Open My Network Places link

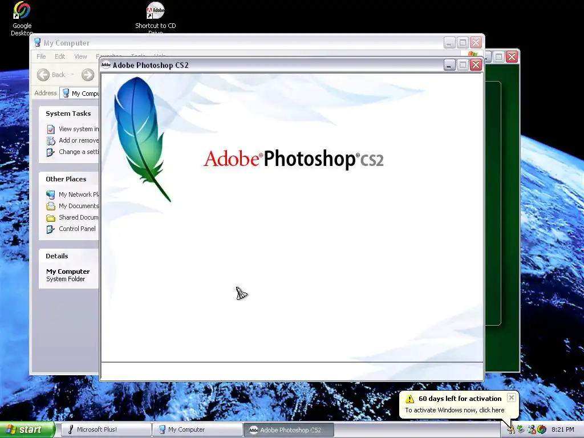coord(79,194)
